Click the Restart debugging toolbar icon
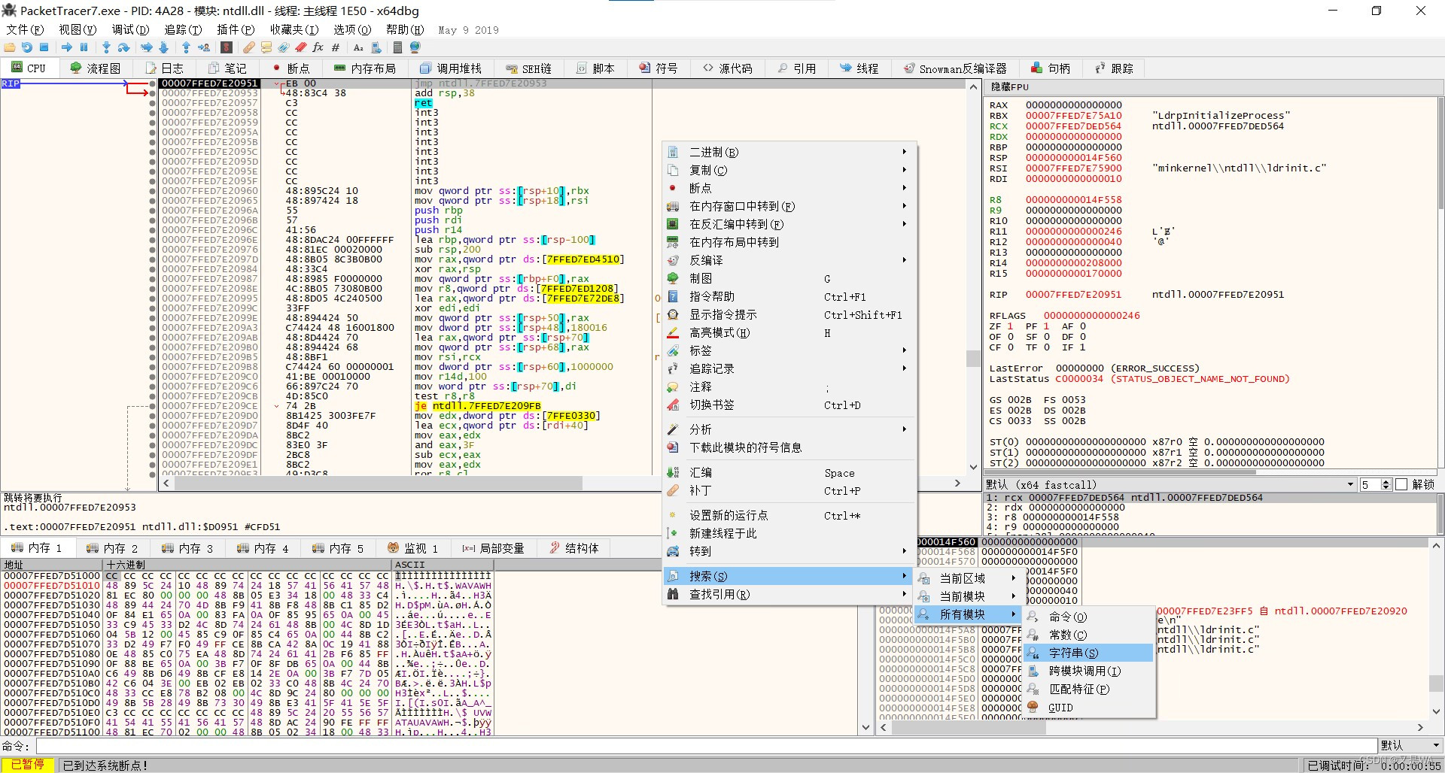The width and height of the screenshot is (1445, 773). tap(27, 47)
